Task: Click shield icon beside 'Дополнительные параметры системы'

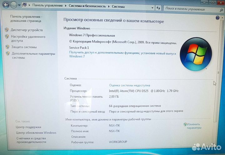Action: click(7, 53)
